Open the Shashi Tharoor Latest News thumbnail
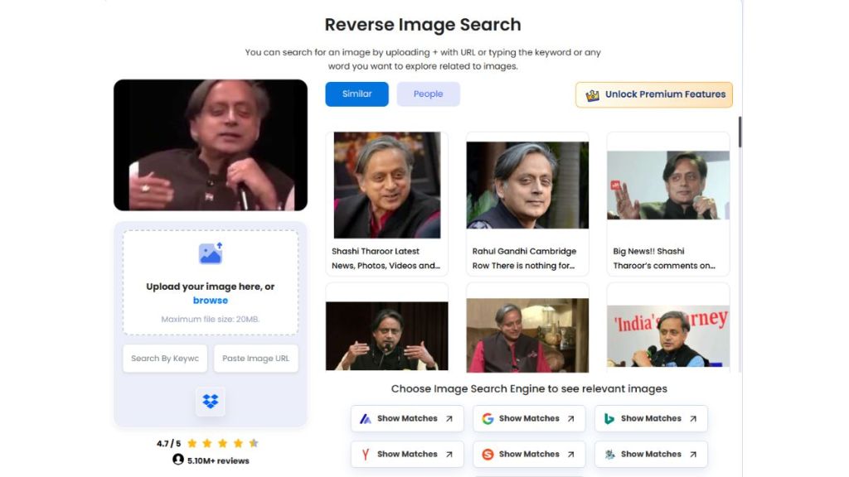The height and width of the screenshot is (477, 849). point(386,184)
